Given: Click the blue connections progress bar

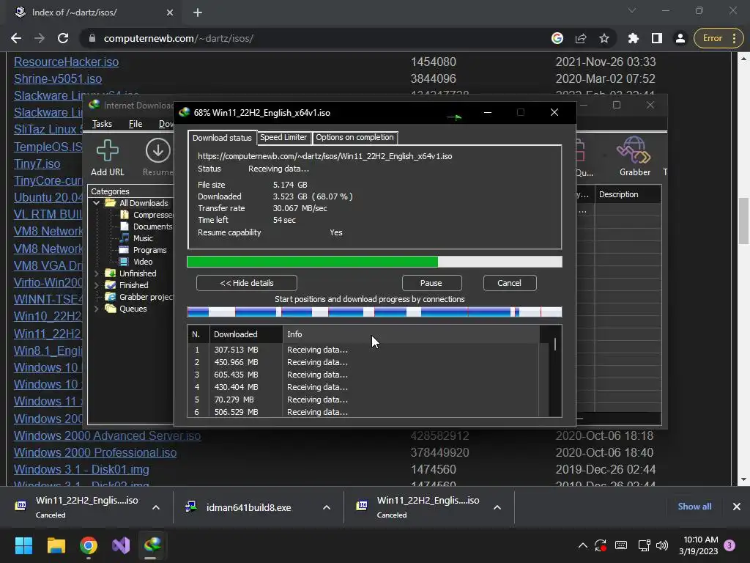Looking at the screenshot, I should coord(374,312).
